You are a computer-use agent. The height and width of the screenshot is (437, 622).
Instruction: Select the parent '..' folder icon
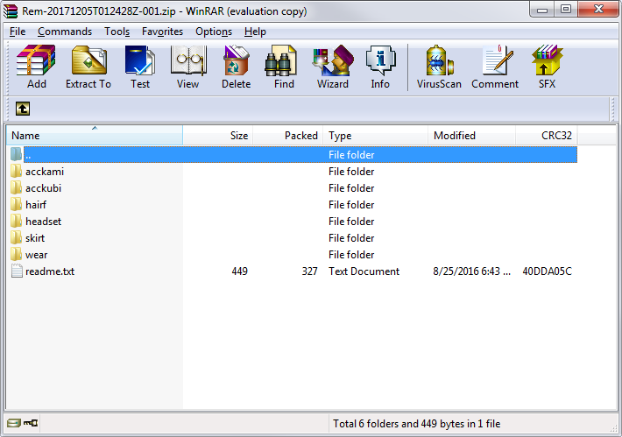click(17, 154)
